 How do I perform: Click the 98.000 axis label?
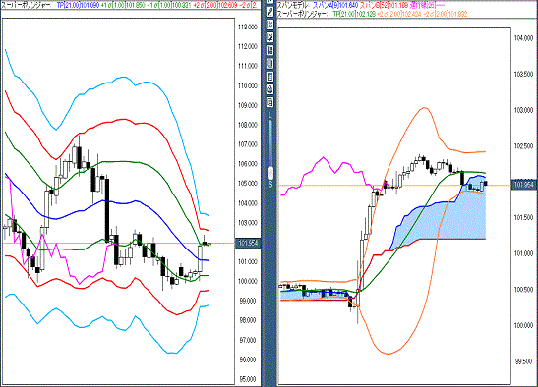pos(248,320)
